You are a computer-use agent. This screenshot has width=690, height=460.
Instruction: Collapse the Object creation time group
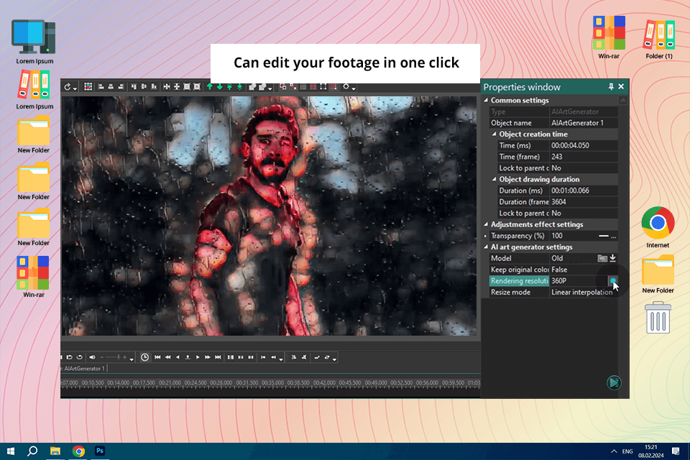tap(494, 134)
